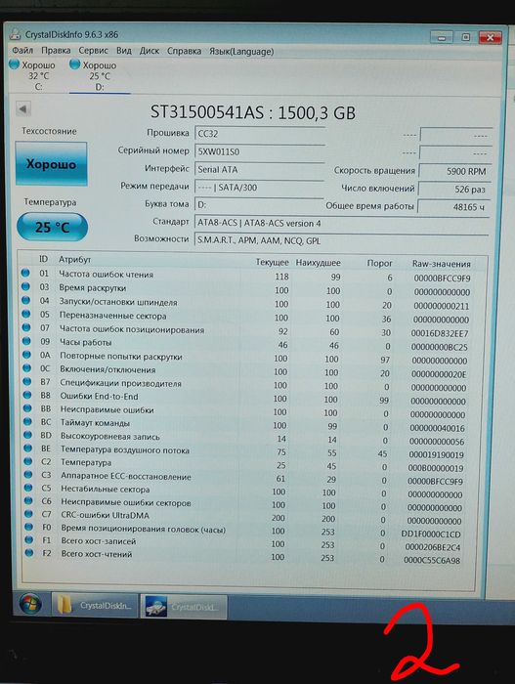Image resolution: width=515 pixels, height=684 pixels.
Task: Click status icon for attribute BD
Action: pos(28,435)
